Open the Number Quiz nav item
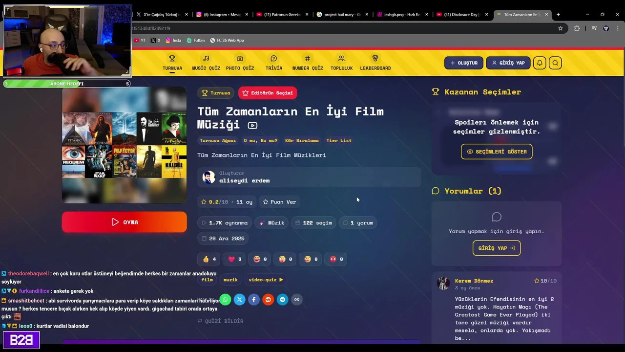 pyautogui.click(x=308, y=63)
